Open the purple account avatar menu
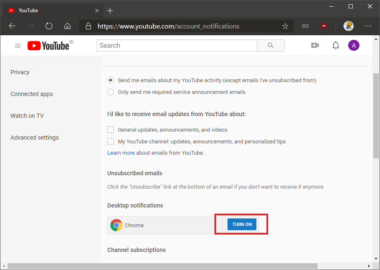The width and height of the screenshot is (380, 270). 354,46
